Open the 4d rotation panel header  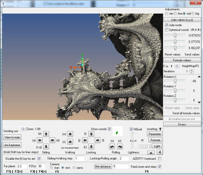(182, 119)
